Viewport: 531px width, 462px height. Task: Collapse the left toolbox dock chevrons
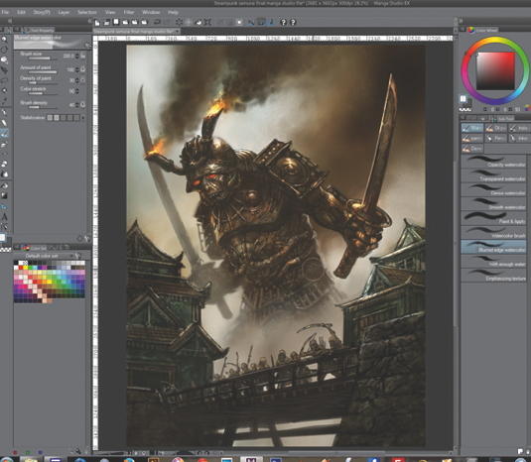(10, 21)
